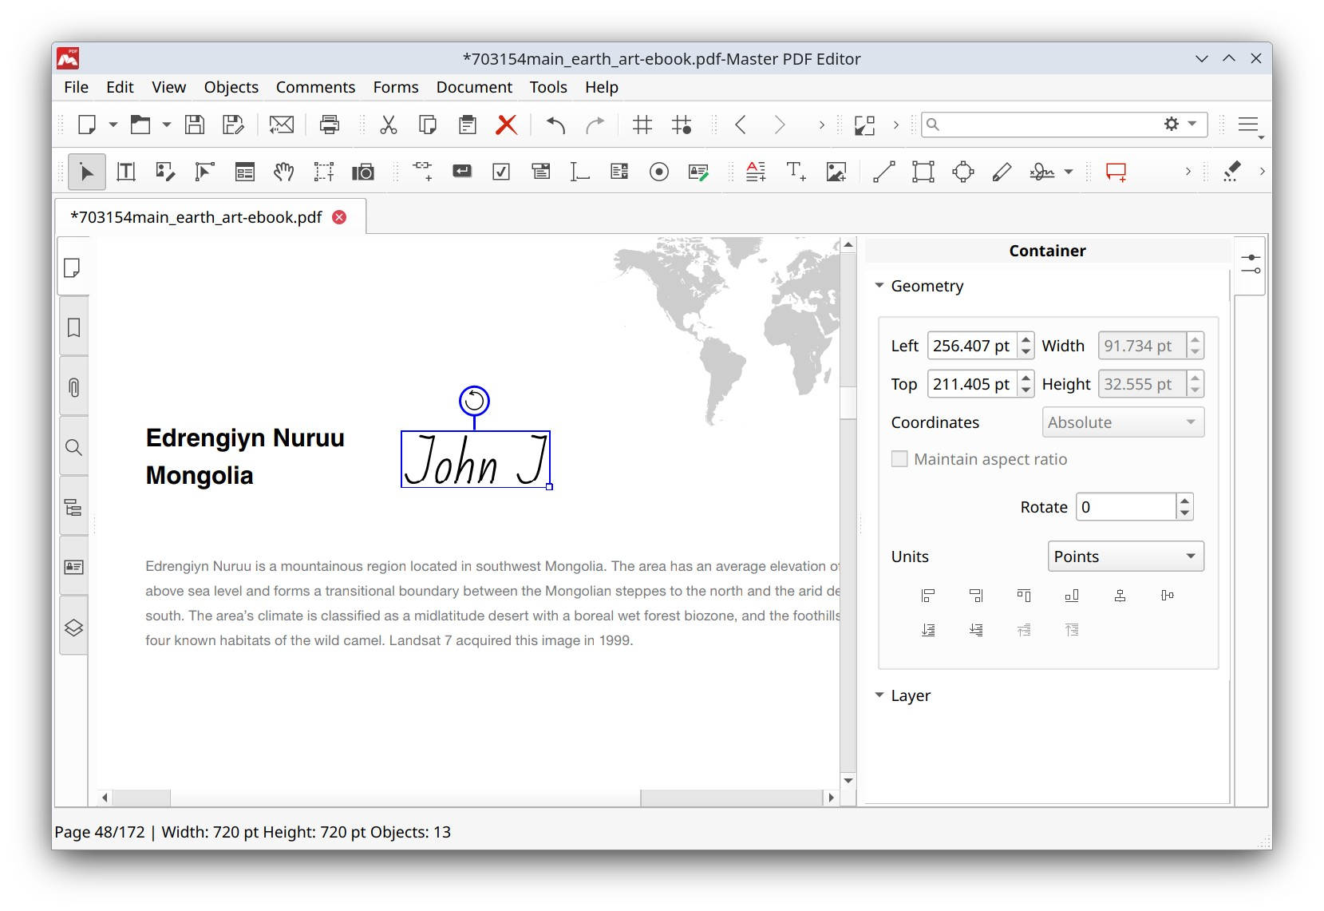Select the Hand tool

click(284, 172)
